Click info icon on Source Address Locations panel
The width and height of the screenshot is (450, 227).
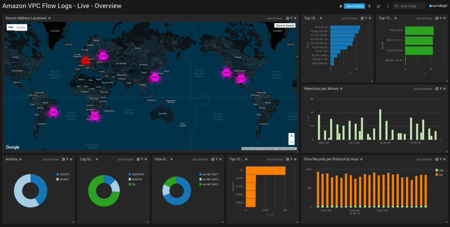coord(295,18)
